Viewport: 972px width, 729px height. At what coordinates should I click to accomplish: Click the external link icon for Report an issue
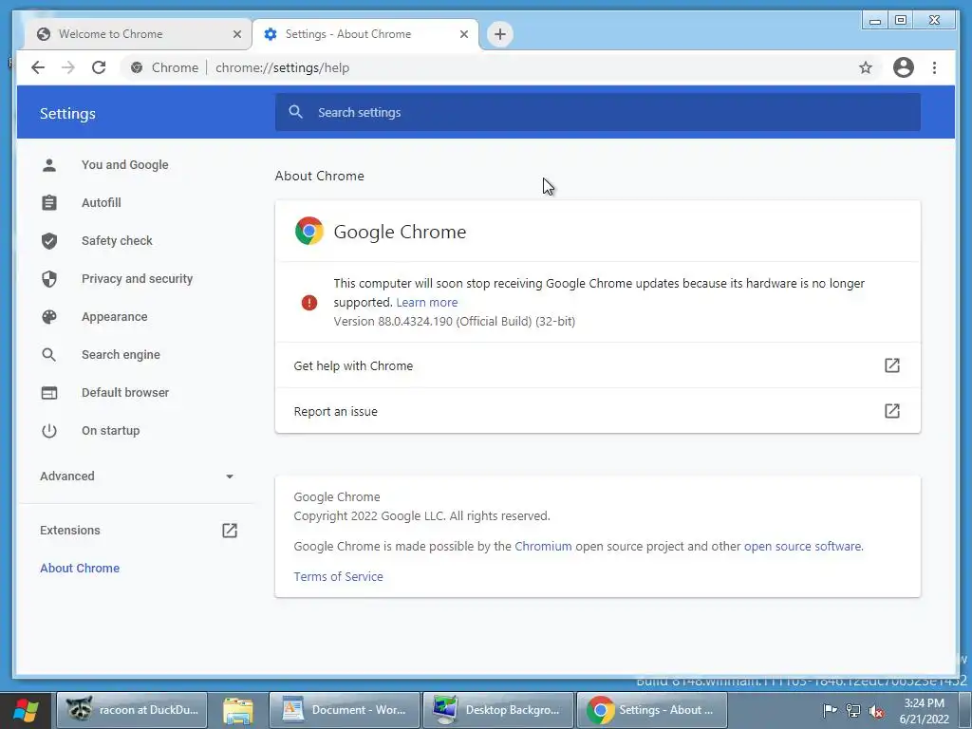[891, 411]
